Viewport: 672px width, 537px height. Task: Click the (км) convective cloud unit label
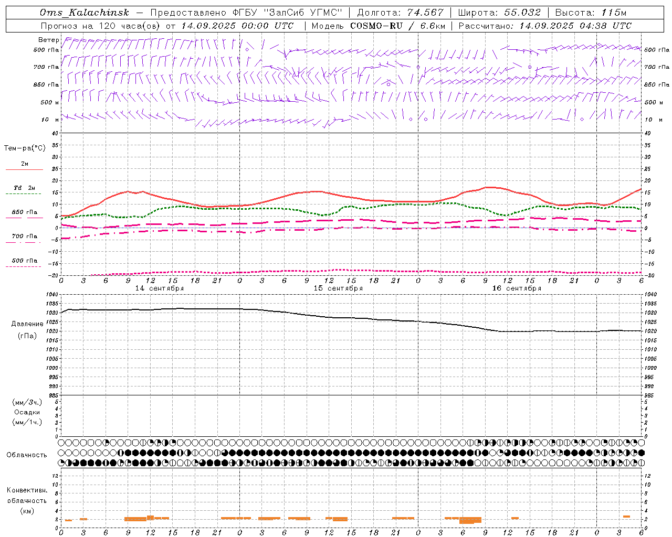27,511
